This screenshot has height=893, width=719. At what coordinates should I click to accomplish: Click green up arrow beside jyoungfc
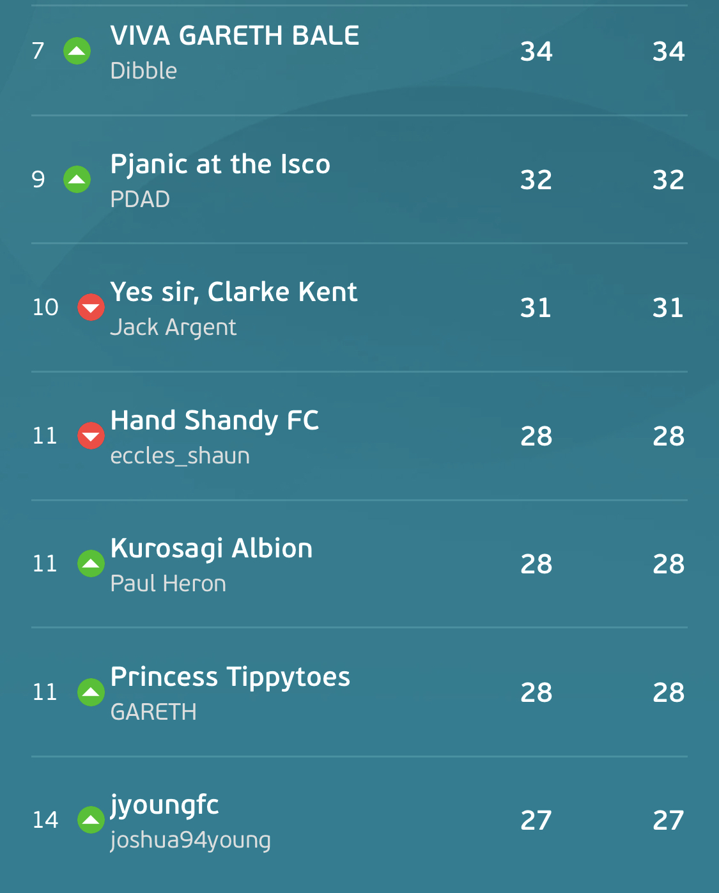point(91,820)
